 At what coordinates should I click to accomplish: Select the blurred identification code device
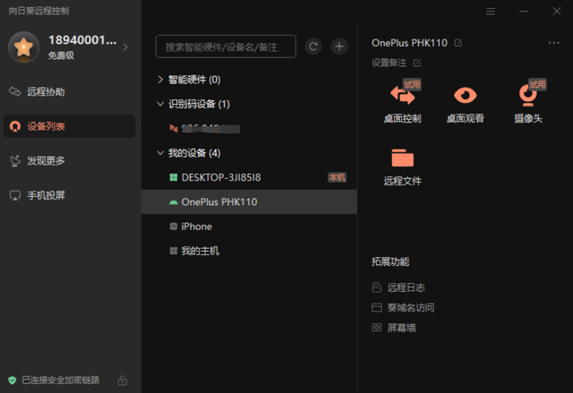[x=249, y=129]
